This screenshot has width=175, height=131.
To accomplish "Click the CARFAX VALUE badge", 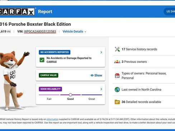I will (48, 75).
